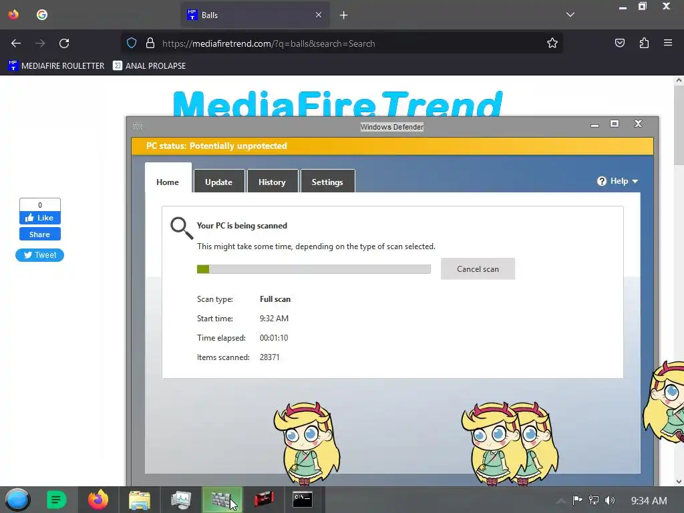Click the 28371 items scanned value
Viewport: 684px width, 513px height.
pyautogui.click(x=270, y=357)
